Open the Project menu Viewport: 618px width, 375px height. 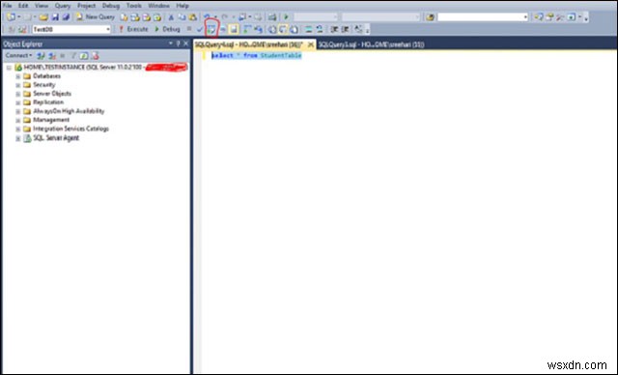pos(86,6)
